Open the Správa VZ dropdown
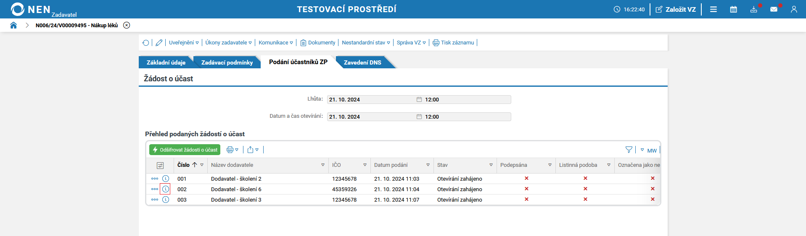 click(411, 43)
